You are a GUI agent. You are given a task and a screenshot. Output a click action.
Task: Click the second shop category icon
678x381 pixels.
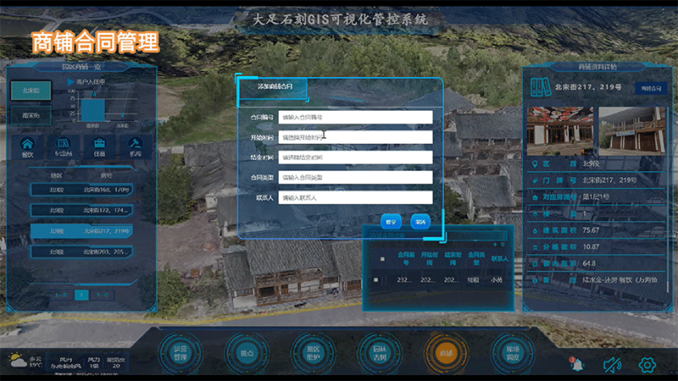click(x=64, y=146)
